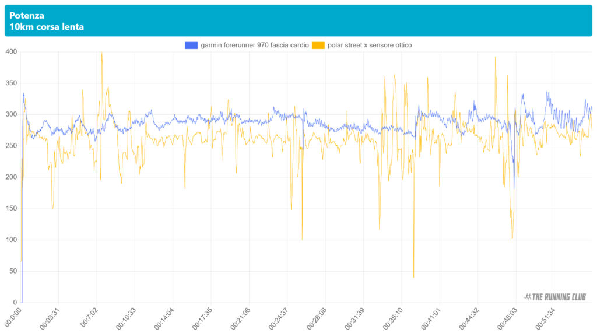Click the 100 y-axis label

(11, 240)
